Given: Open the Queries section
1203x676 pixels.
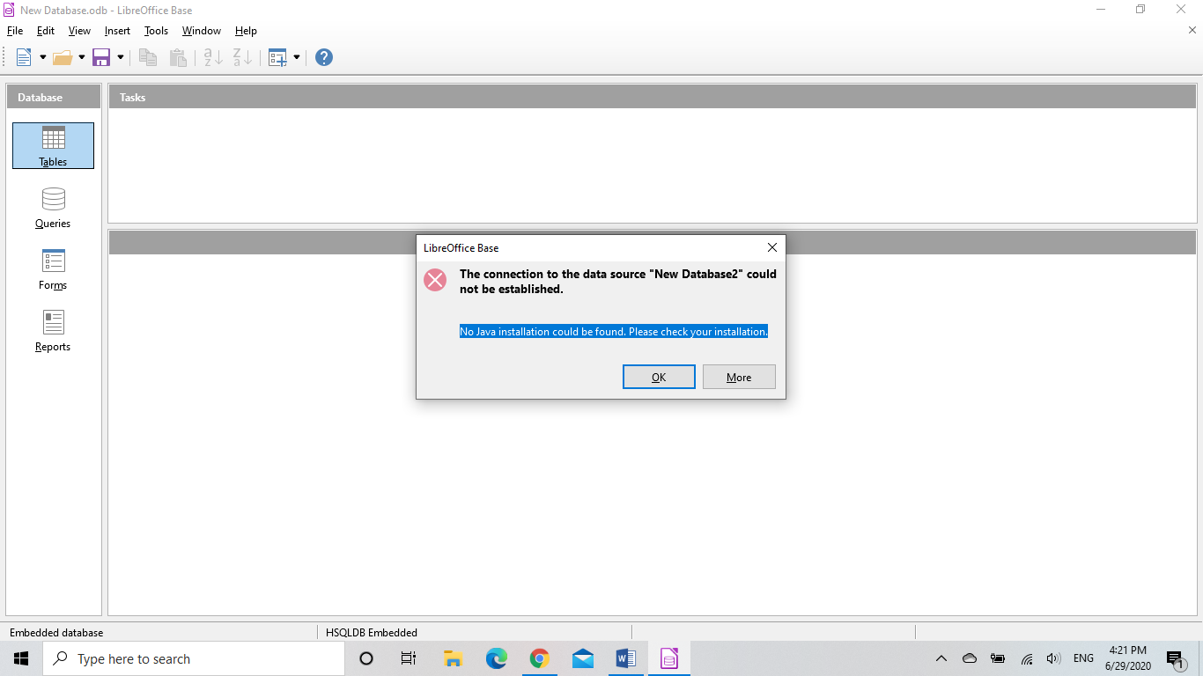Looking at the screenshot, I should [53, 208].
